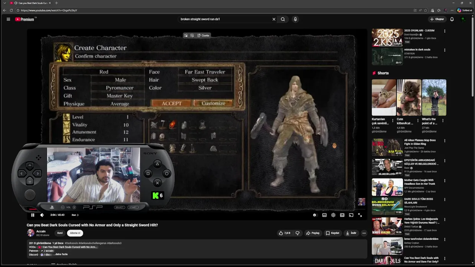Open the Accain channel avatar
The width and height of the screenshot is (475, 267).
point(30,233)
